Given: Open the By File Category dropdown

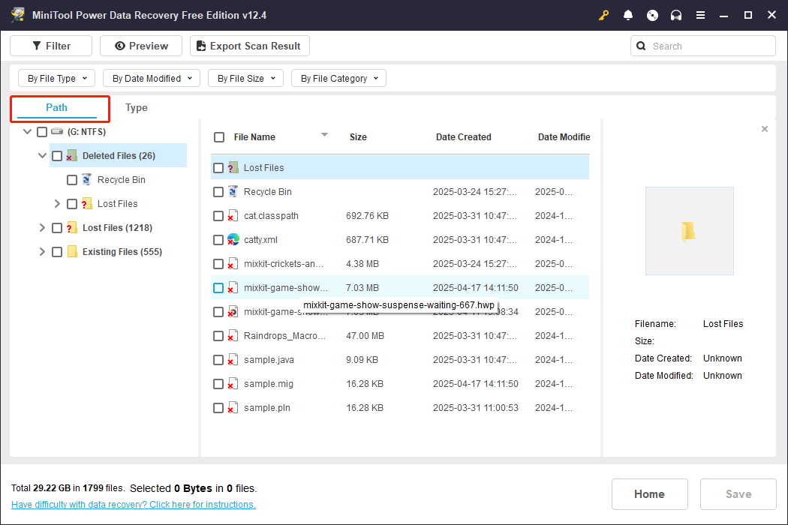Looking at the screenshot, I should pyautogui.click(x=338, y=78).
